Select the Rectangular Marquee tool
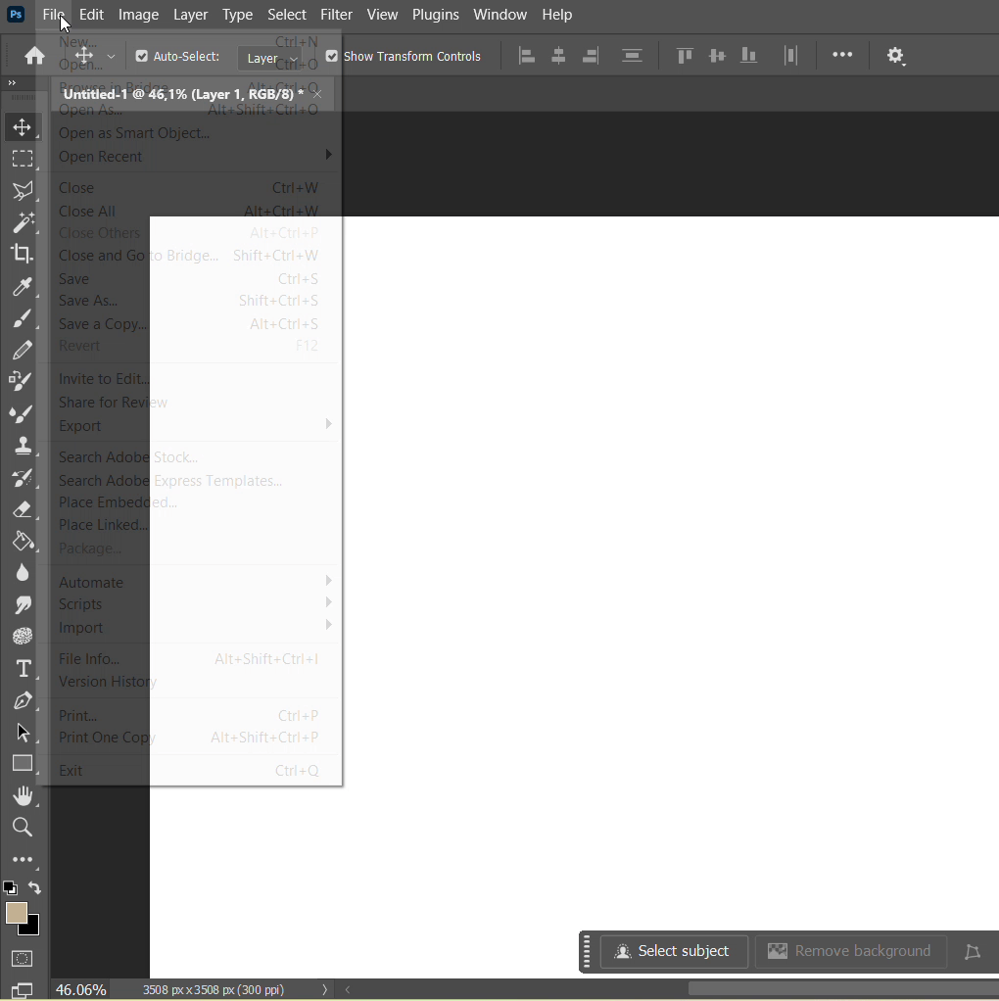Viewport: 999px width, 1001px height. click(23, 159)
